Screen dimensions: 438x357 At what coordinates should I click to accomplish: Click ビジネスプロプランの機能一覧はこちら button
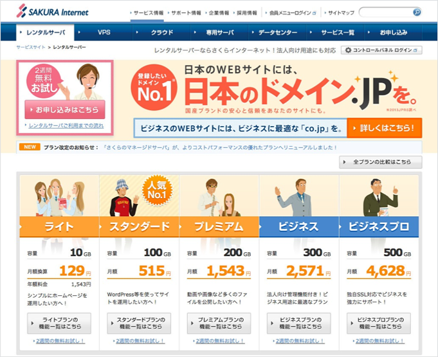379,323
